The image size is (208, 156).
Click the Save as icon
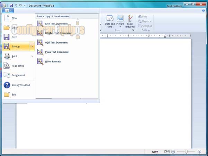(7, 46)
